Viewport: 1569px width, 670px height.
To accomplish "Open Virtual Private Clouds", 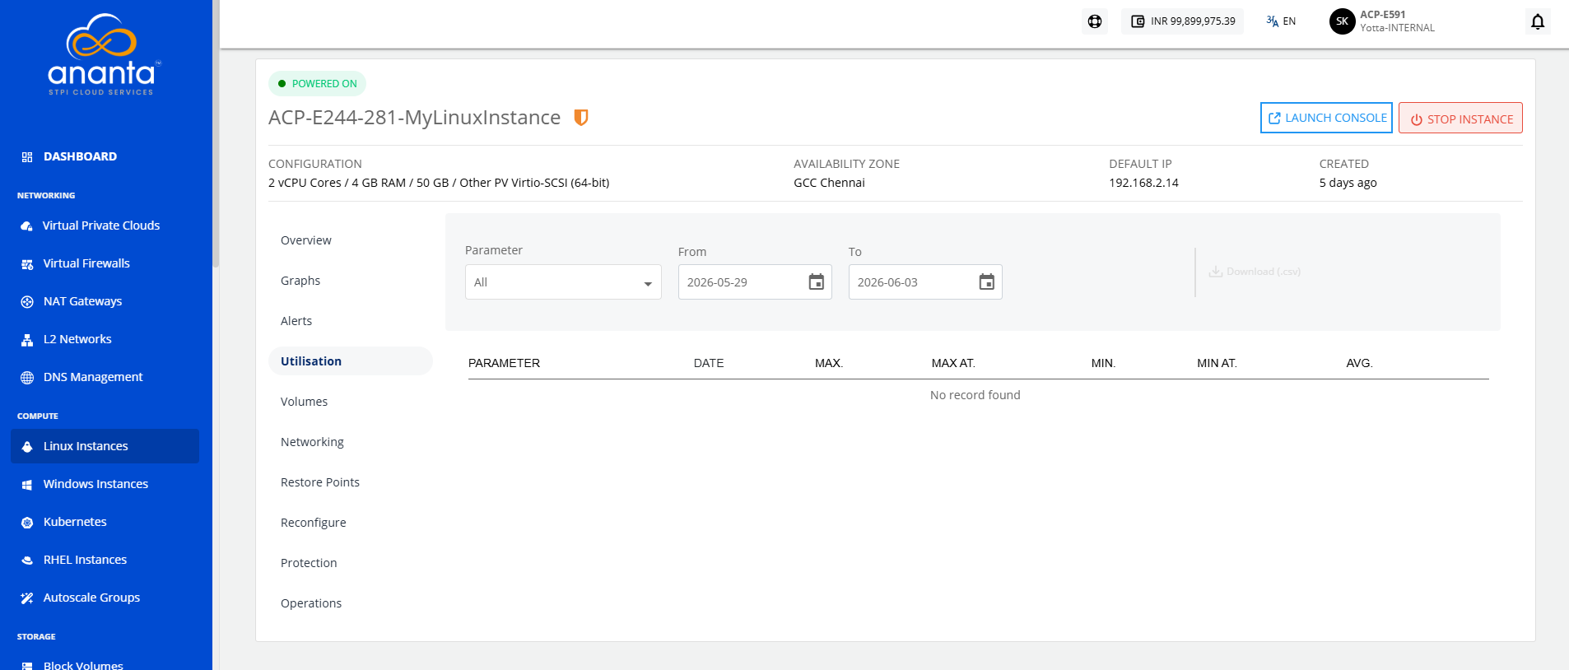I will [101, 226].
